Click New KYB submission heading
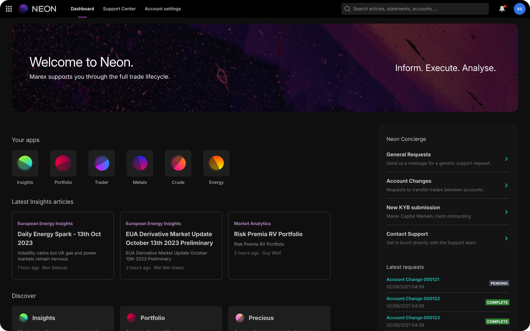 pyautogui.click(x=413, y=207)
